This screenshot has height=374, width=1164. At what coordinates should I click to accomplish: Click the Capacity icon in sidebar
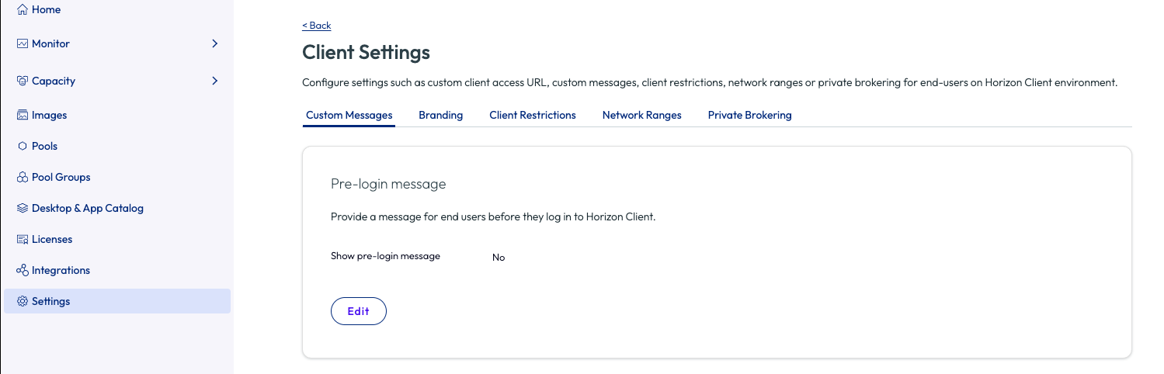point(23,81)
